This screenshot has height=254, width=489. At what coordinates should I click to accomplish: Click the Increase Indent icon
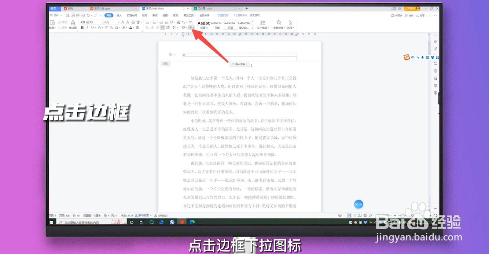(166, 22)
